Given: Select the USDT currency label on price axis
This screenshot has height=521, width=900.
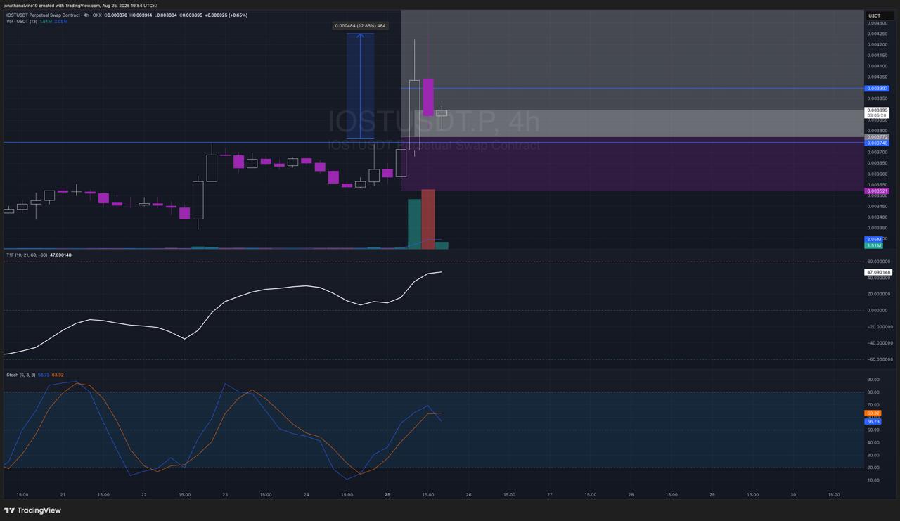Looking at the screenshot, I should point(875,15).
